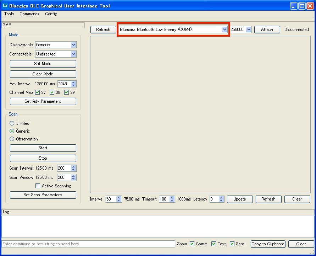Click the command or hex string input field

tap(88, 244)
